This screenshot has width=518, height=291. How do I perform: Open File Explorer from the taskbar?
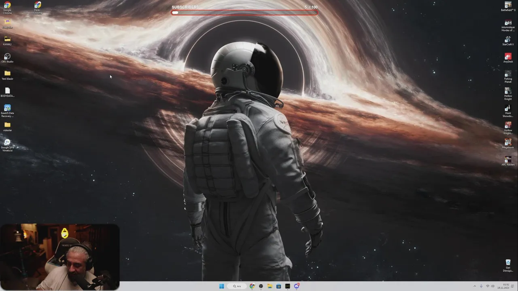pos(270,286)
